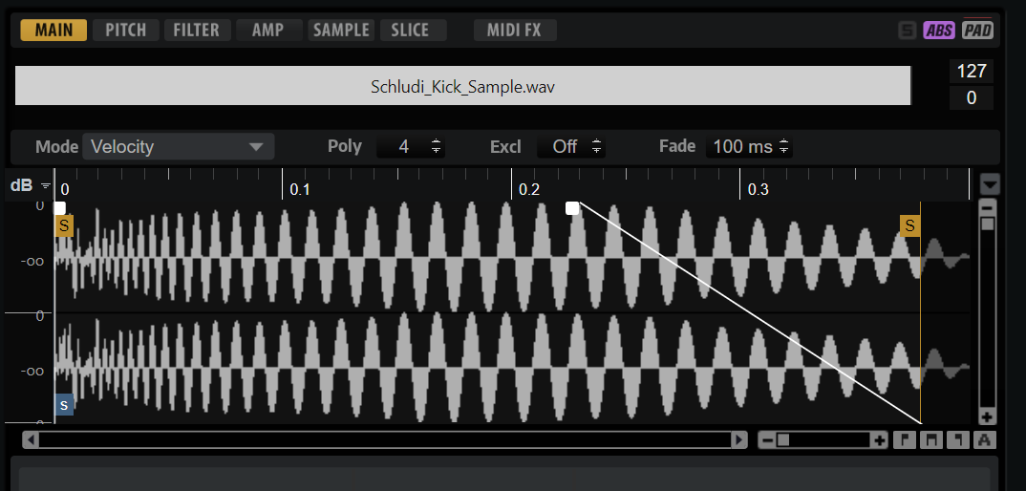The image size is (1026, 491).
Task: Click the zoom to end icon
Action: 958,440
